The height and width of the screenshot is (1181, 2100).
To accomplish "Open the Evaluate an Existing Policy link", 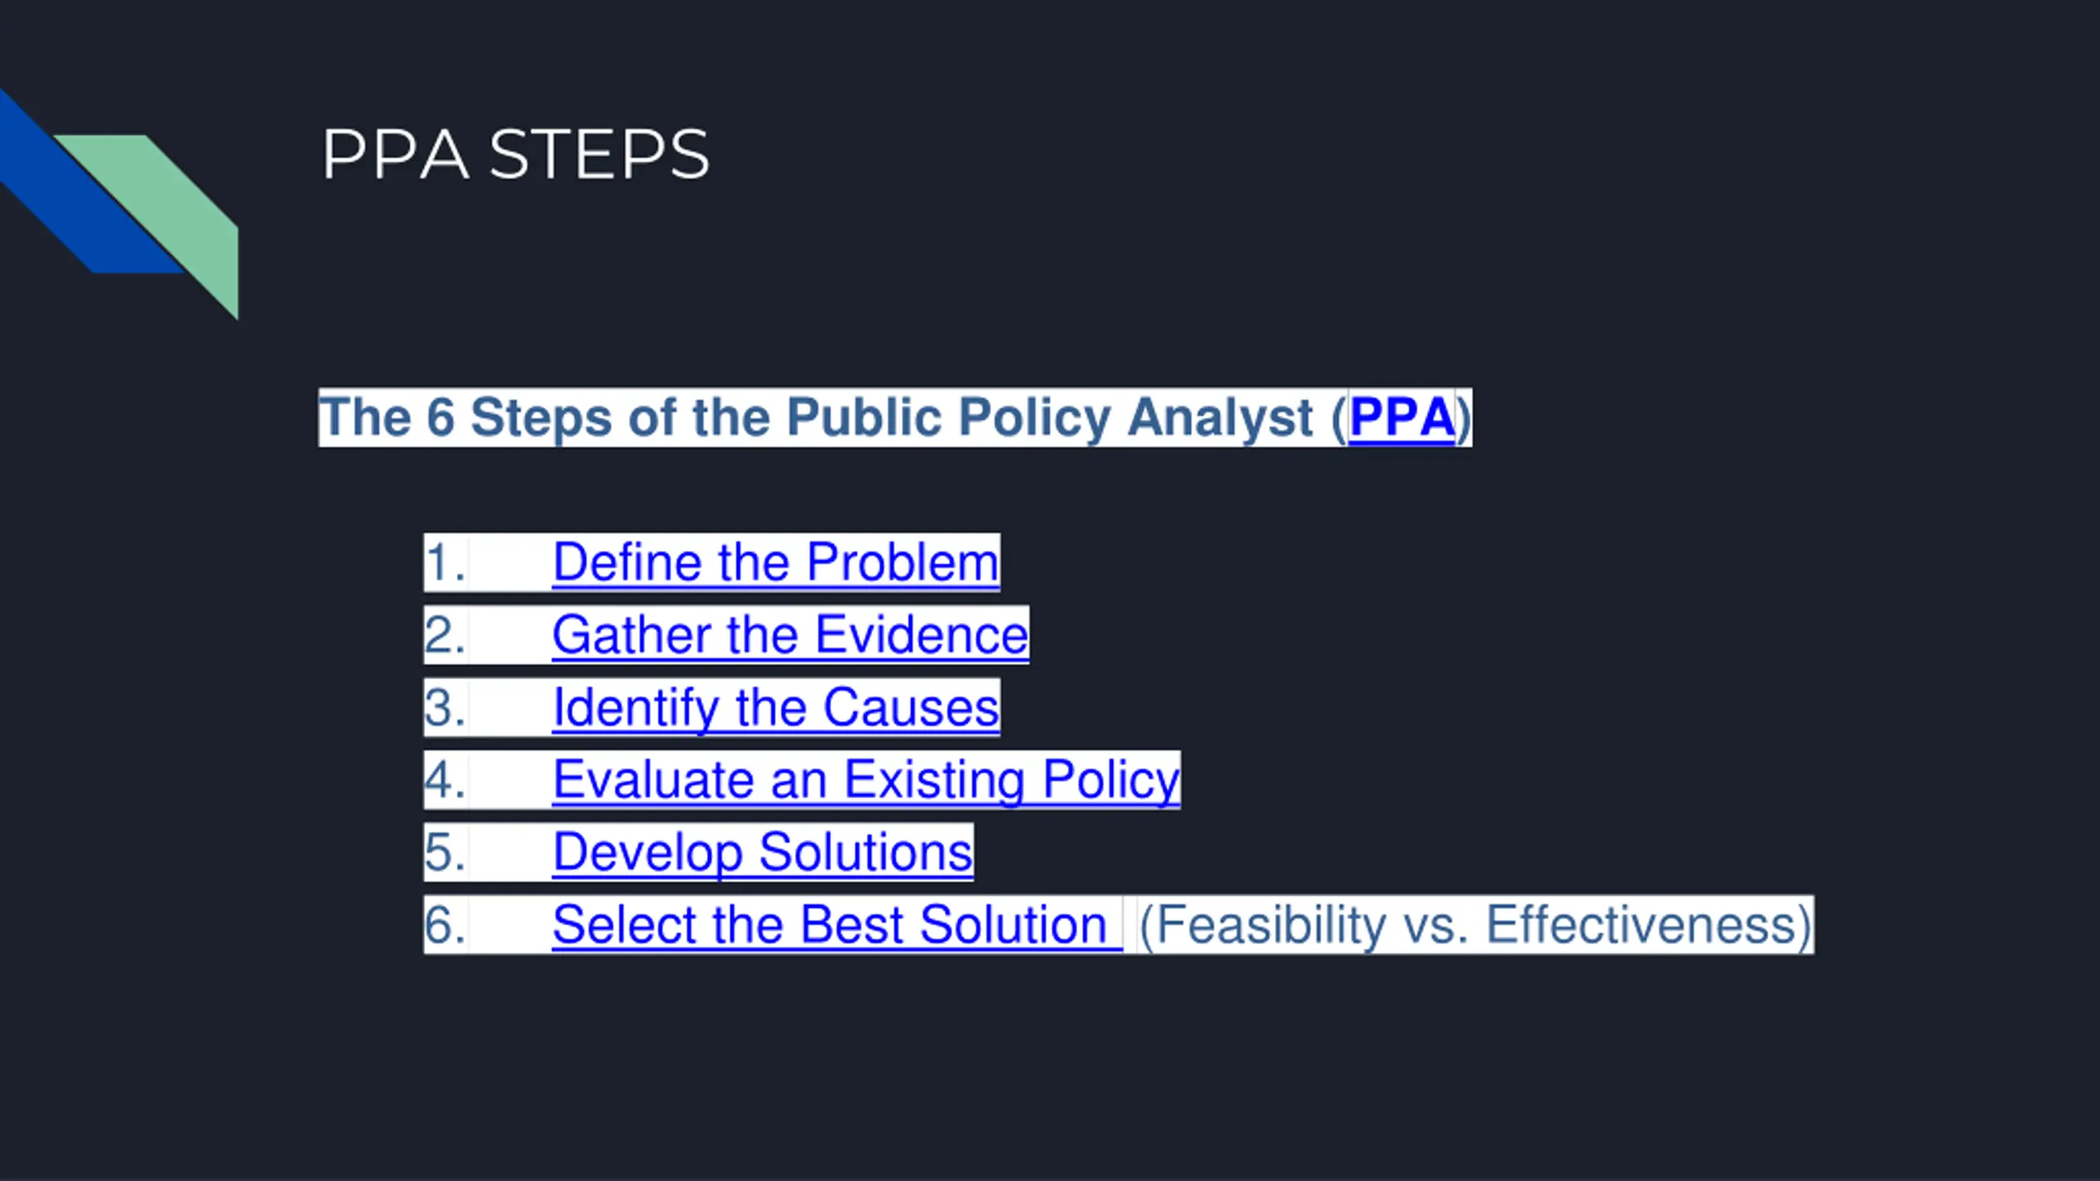I will (866, 779).
